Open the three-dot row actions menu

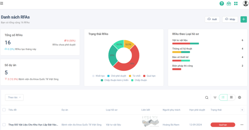[242, 125]
